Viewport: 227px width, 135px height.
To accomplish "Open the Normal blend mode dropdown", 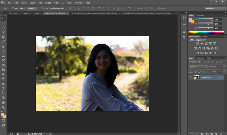I will [199, 67].
